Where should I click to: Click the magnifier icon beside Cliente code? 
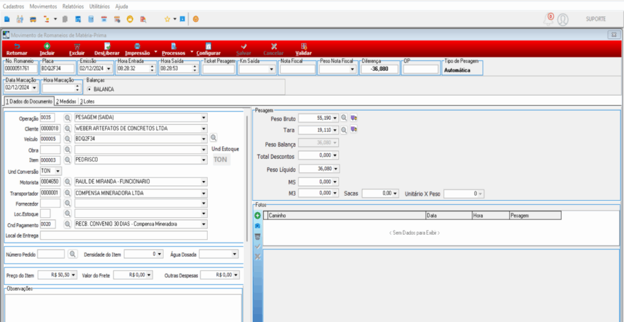point(68,128)
